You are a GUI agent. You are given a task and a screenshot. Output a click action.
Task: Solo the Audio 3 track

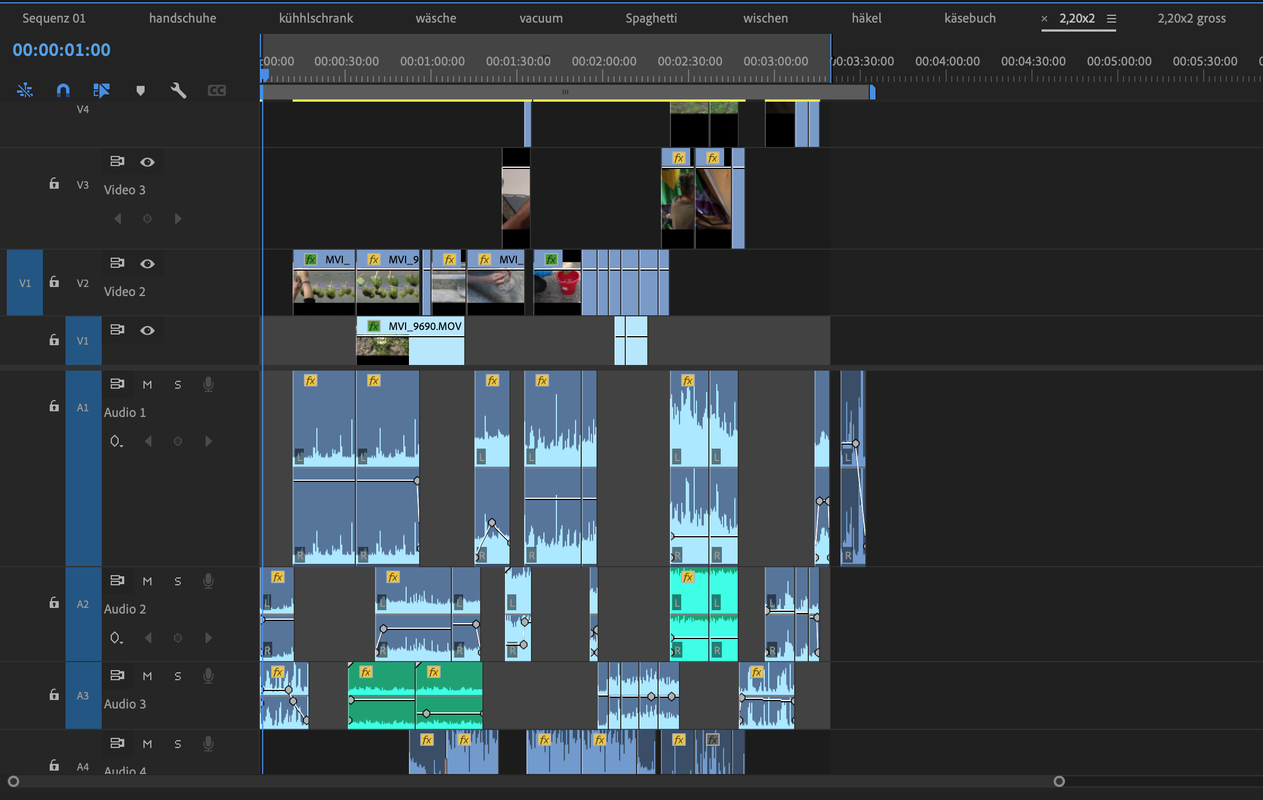point(178,676)
